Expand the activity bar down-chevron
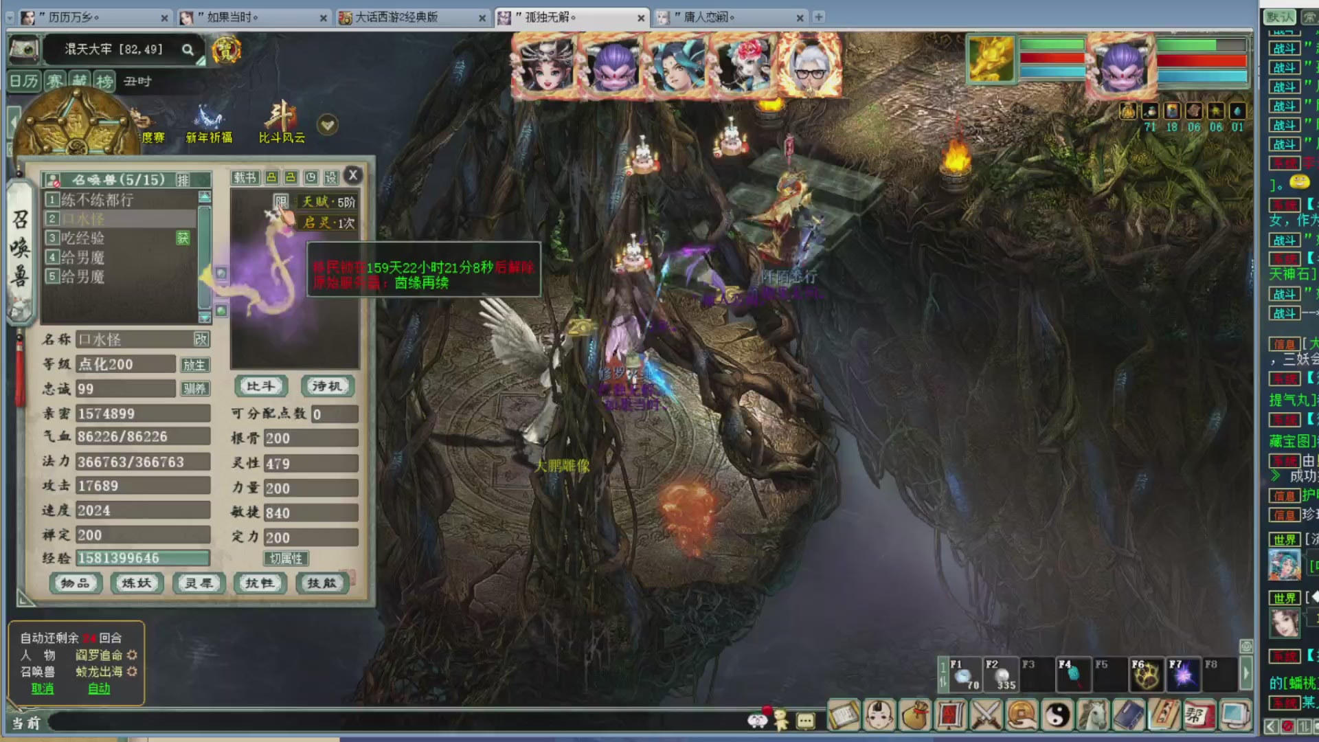Screen dimensions: 1319x742 (328, 125)
